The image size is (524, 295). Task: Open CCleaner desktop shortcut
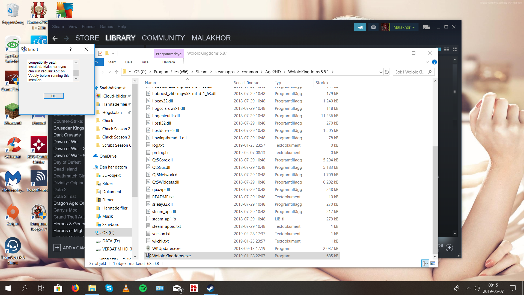pos(13,148)
